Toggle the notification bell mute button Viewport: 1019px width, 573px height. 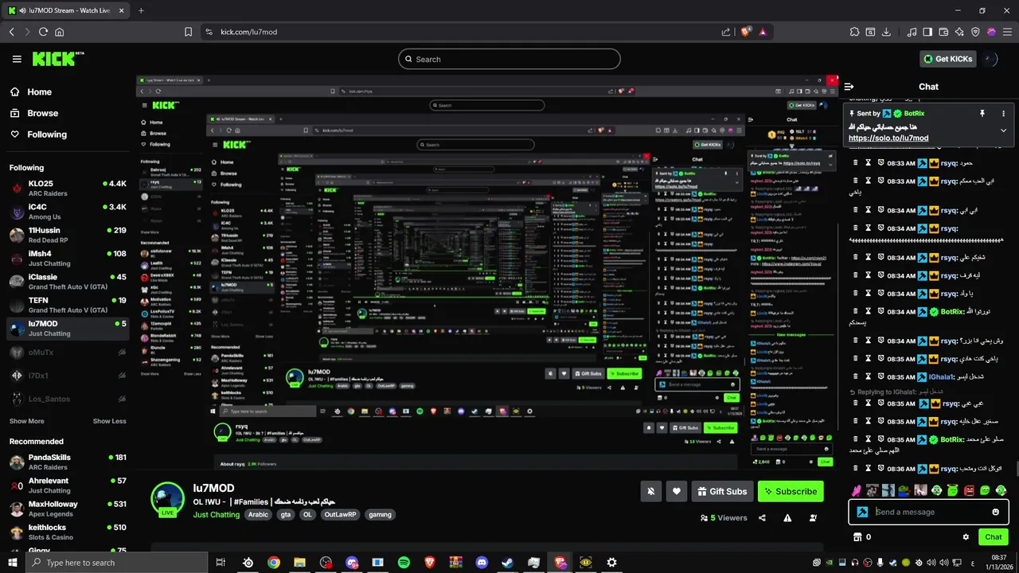point(650,491)
